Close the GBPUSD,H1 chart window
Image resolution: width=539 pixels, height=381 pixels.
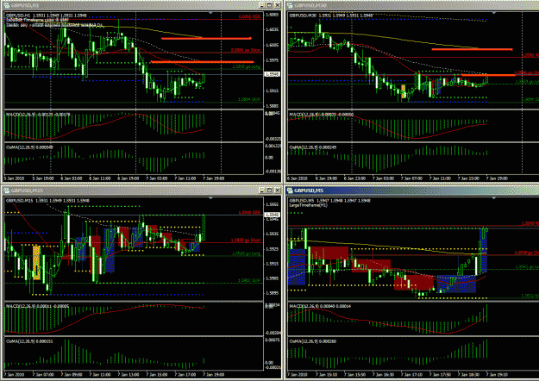point(278,5)
